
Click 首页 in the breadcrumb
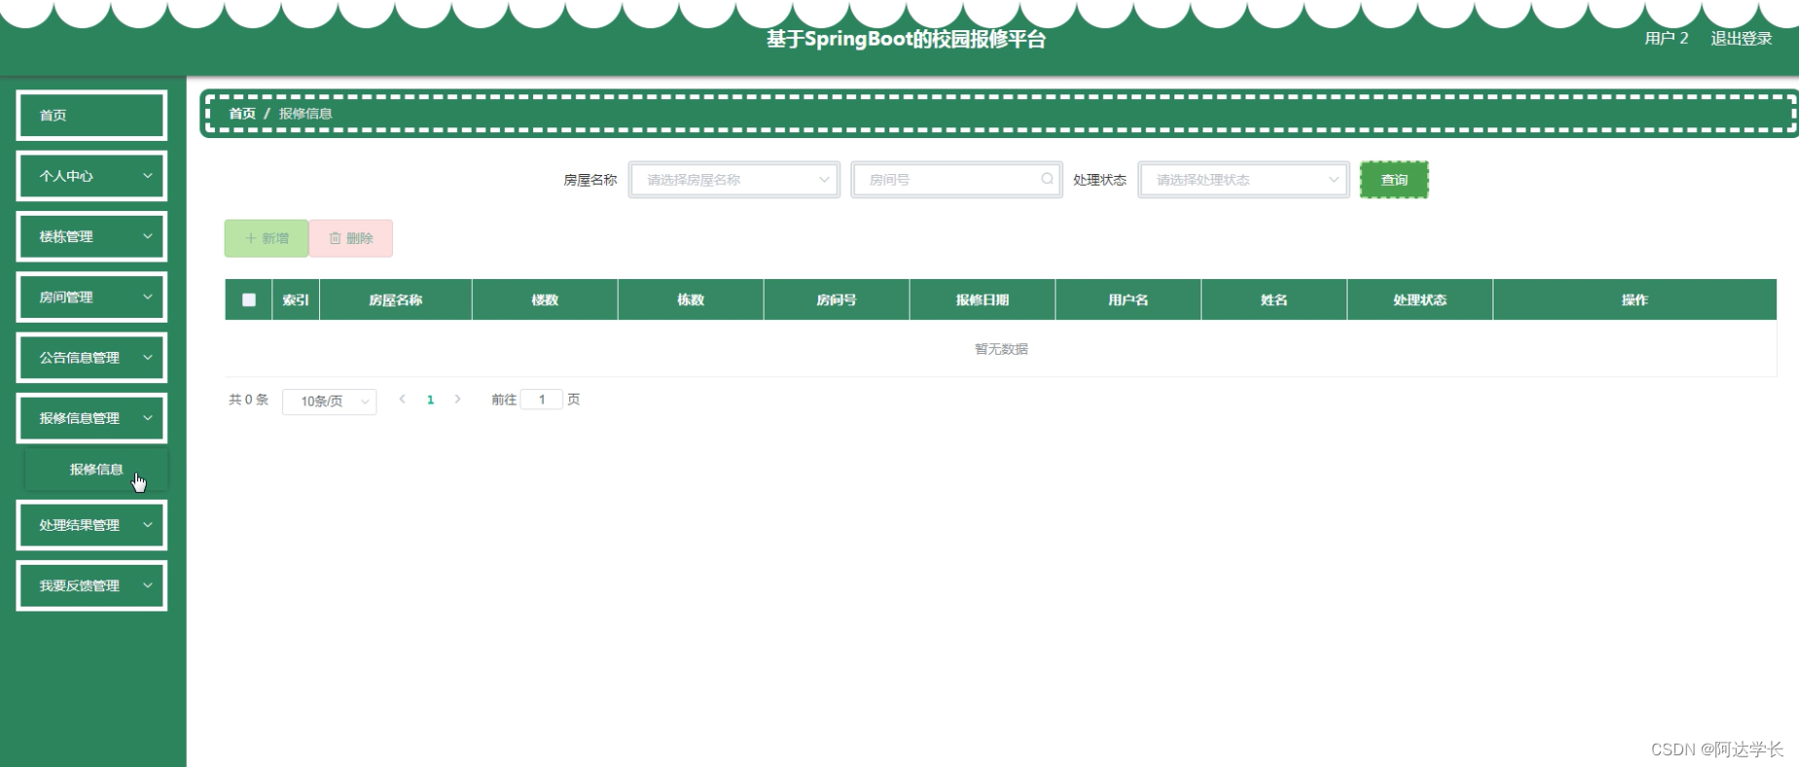point(242,114)
